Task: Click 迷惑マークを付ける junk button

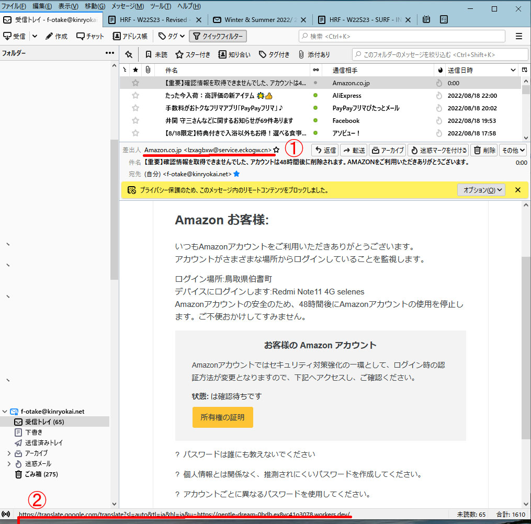Action: tap(438, 150)
